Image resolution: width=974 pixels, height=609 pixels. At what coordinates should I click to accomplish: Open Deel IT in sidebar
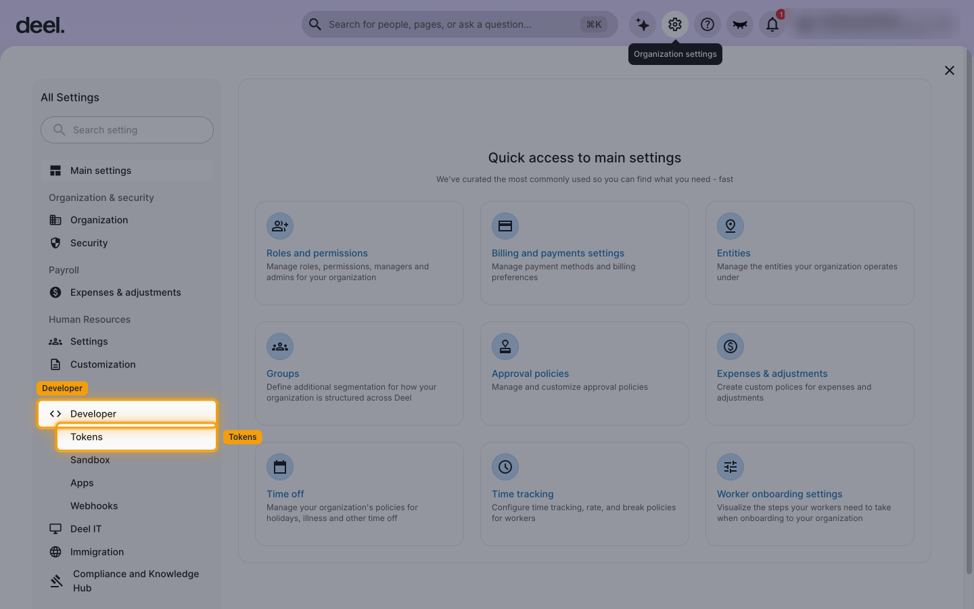click(x=127, y=529)
